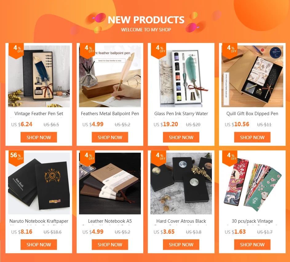This screenshot has width=290, height=262.
Task: Select the Glass Pen Ink Starry Water image
Action: pos(181,76)
